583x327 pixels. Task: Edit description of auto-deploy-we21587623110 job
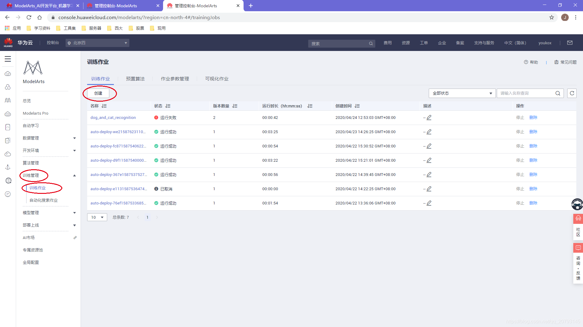point(429,132)
